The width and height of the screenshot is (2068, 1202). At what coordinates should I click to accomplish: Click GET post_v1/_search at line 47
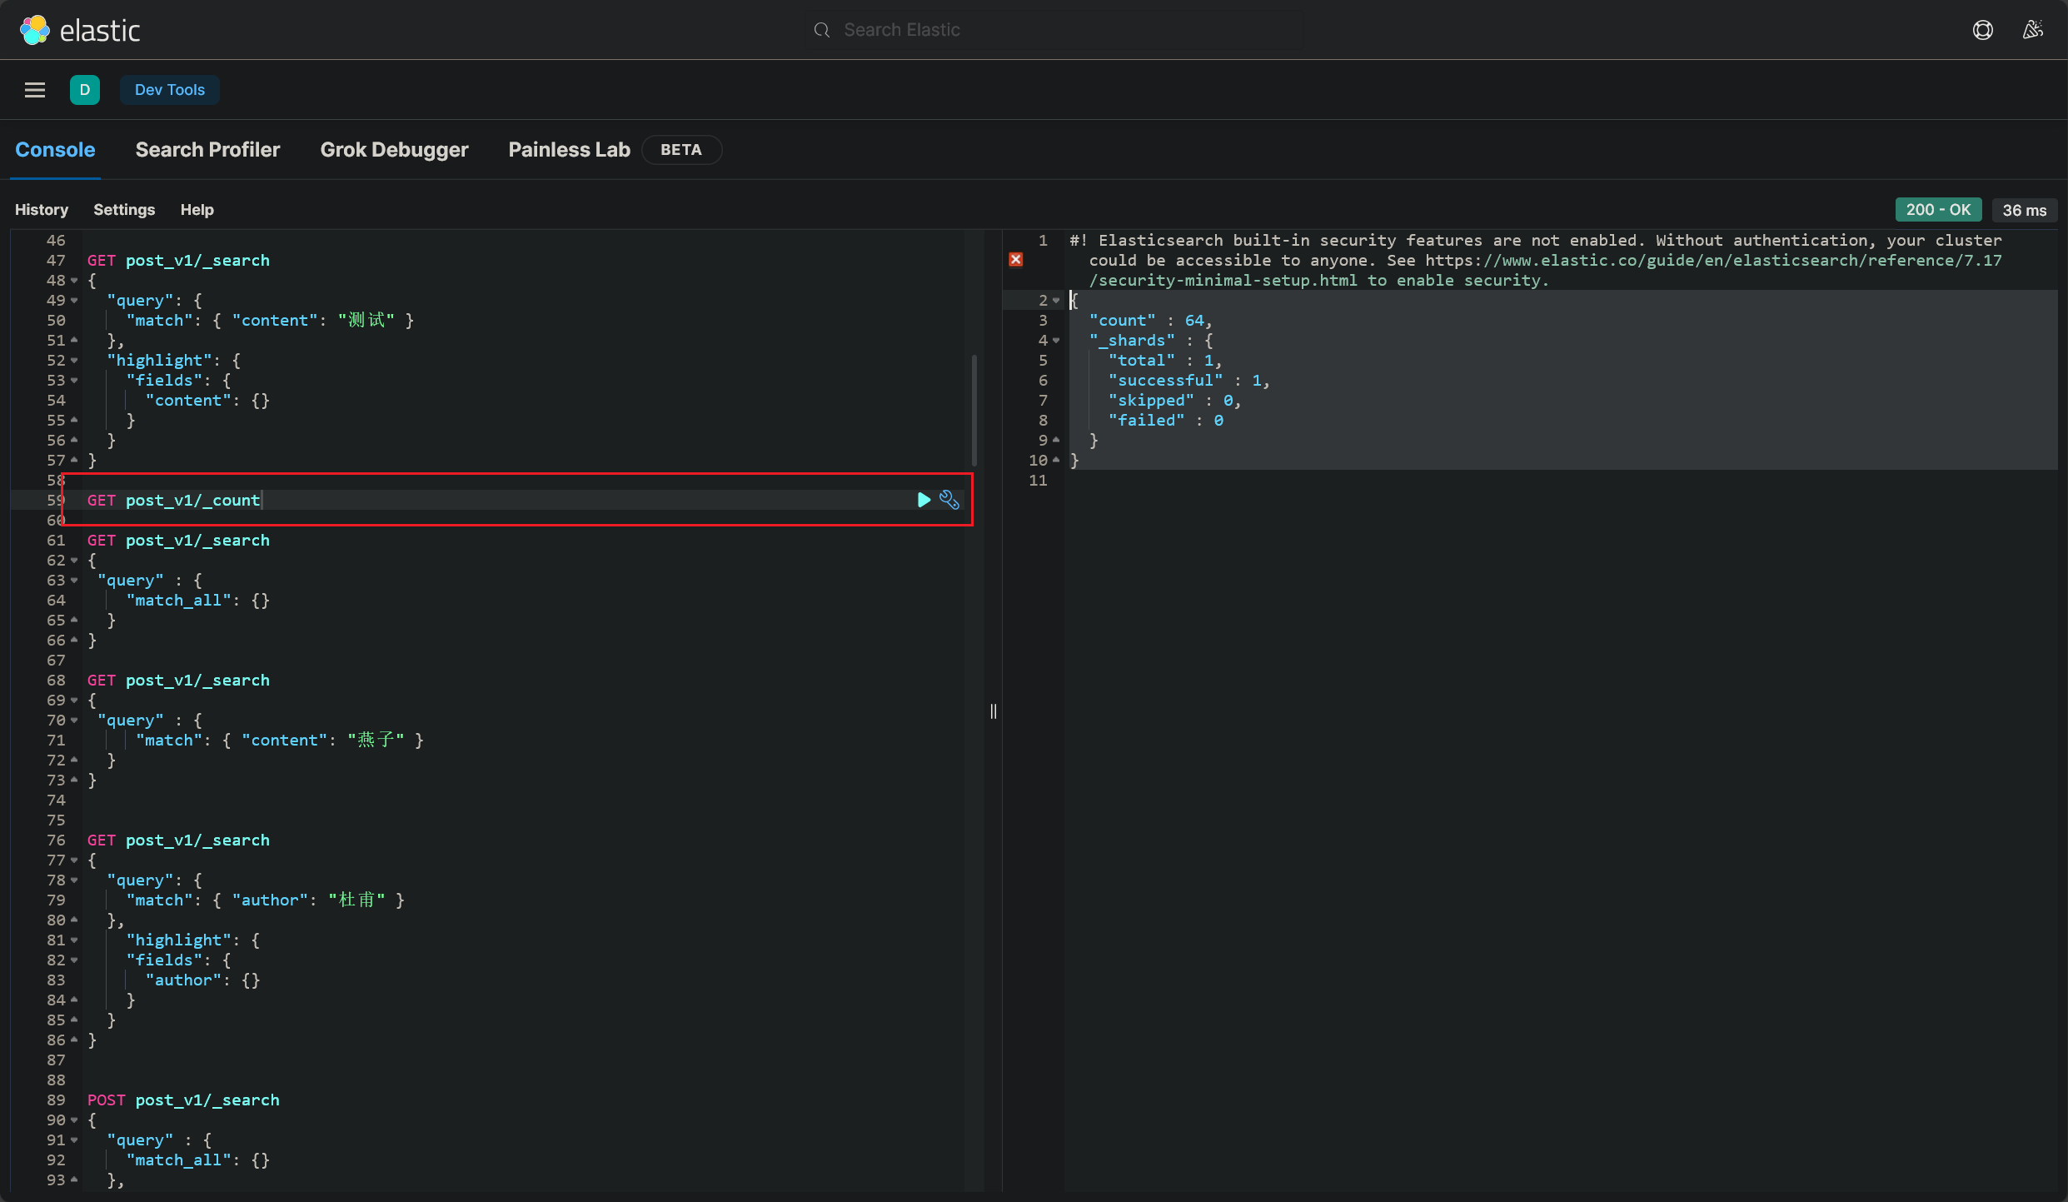tap(178, 261)
